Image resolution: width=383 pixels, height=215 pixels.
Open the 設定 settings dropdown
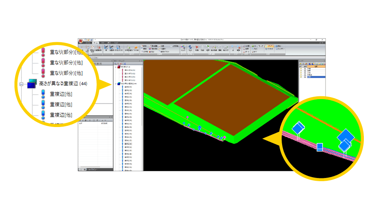pos(279,46)
